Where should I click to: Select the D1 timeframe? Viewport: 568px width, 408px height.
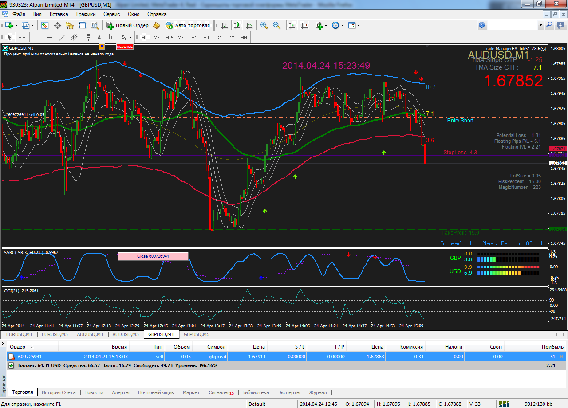219,37
